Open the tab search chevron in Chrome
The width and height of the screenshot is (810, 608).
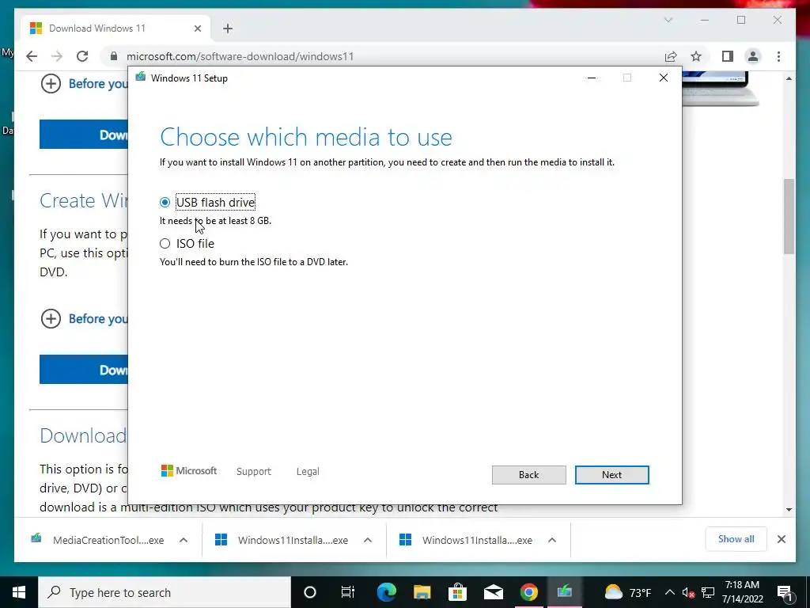point(668,20)
